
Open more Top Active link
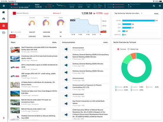(157, 14)
